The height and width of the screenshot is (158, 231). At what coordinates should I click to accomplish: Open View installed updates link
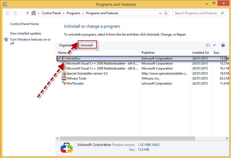pyautogui.click(x=25, y=33)
